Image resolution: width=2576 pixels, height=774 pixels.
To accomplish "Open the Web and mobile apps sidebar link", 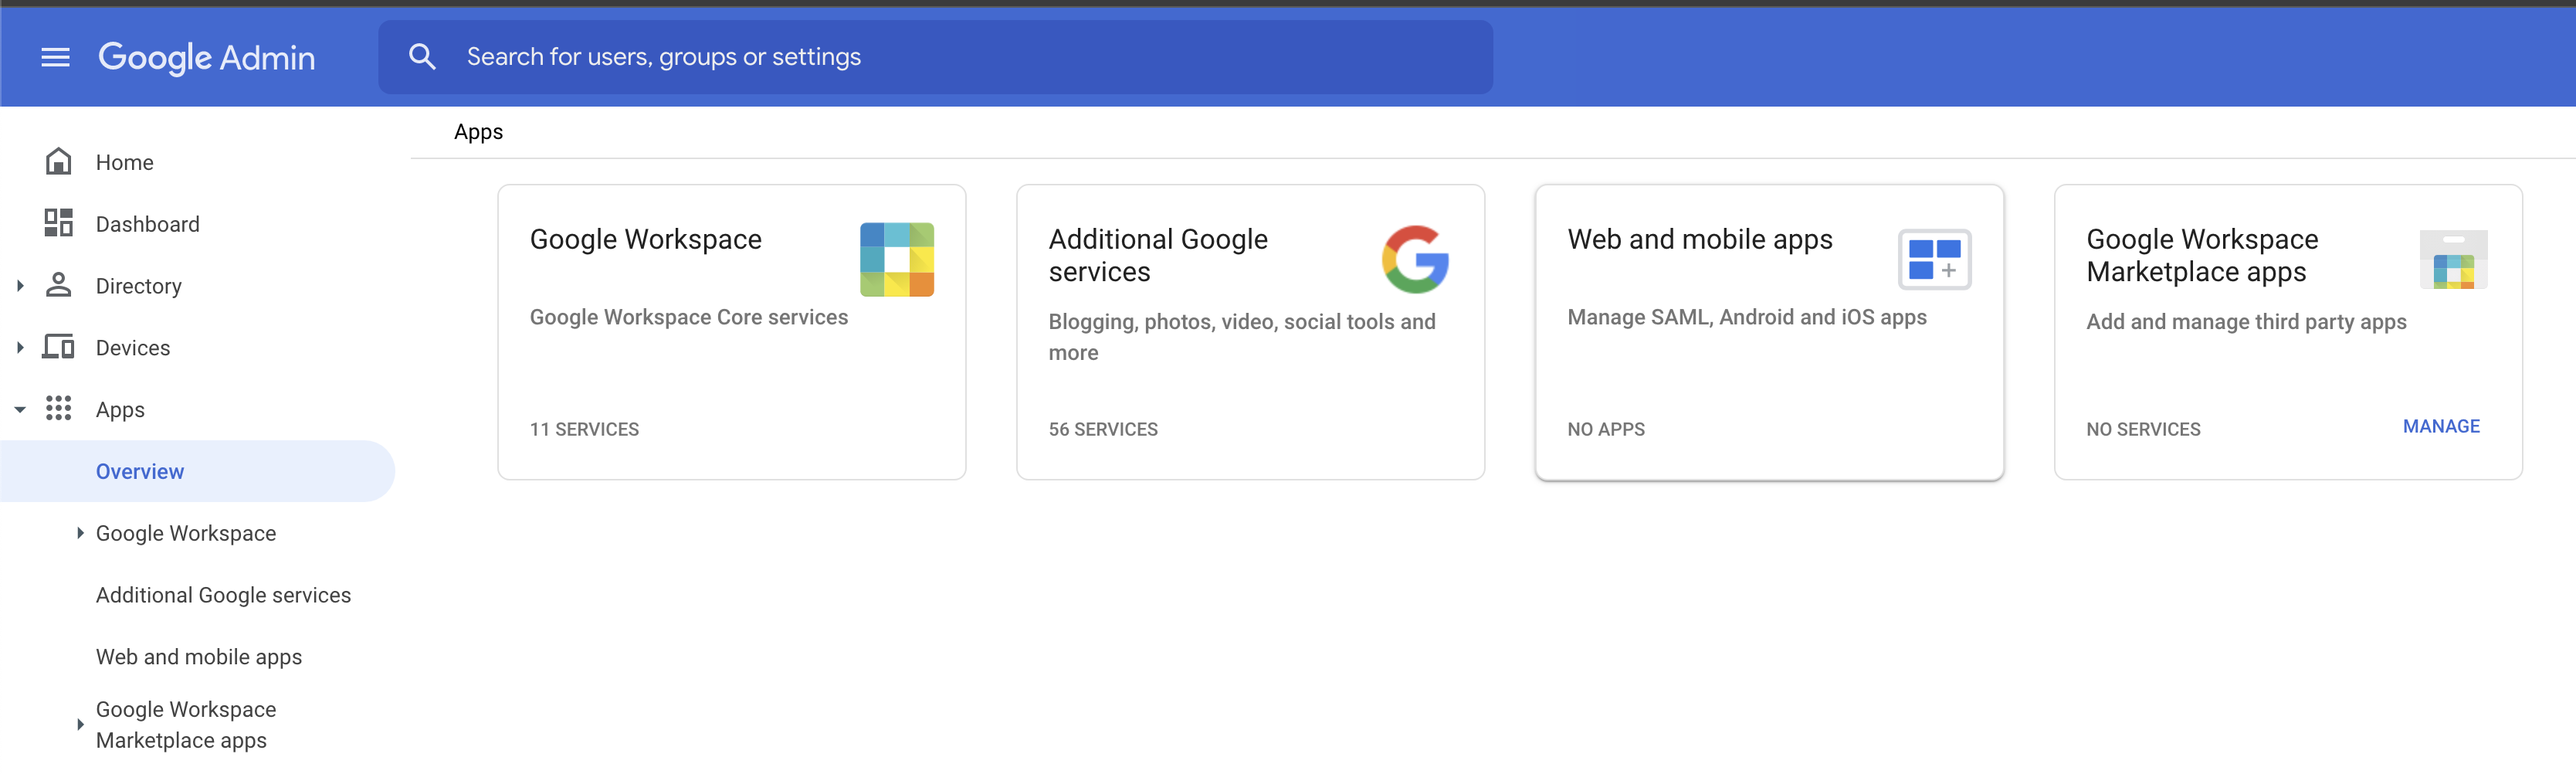I will [199, 657].
